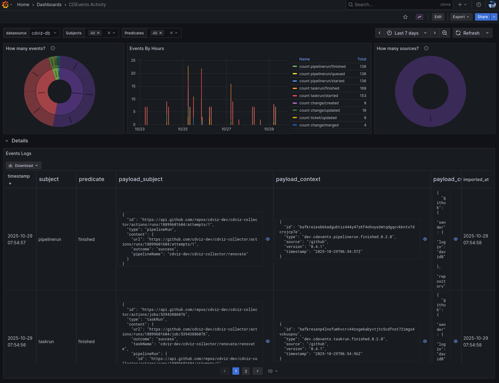
Task: Sort table by payload_subject column
Action: tap(141, 179)
